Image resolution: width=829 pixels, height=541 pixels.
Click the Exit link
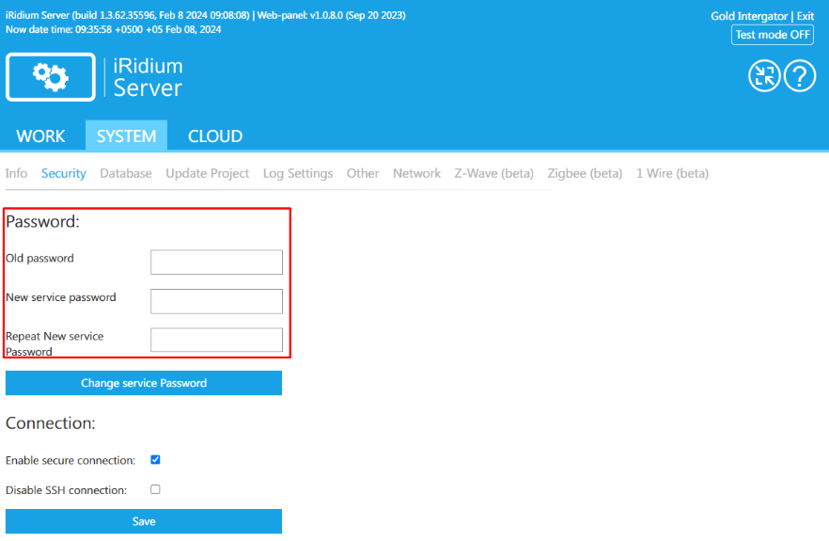[806, 16]
